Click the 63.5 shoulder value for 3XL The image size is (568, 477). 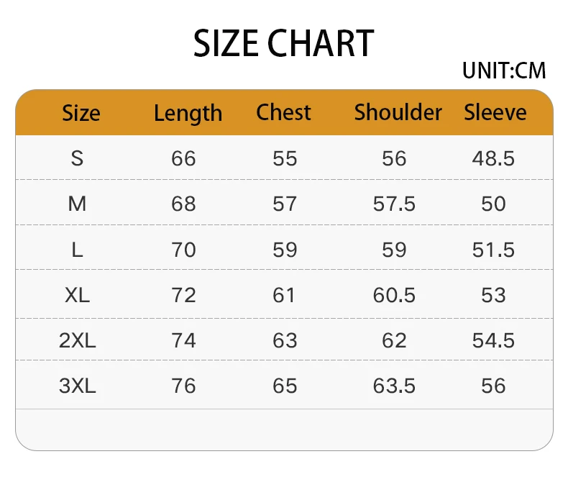[x=394, y=386]
